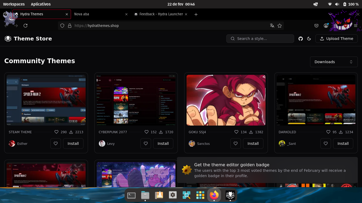Toggle dark mode moon icon
Screen dimensions: 362x203
(309, 39)
